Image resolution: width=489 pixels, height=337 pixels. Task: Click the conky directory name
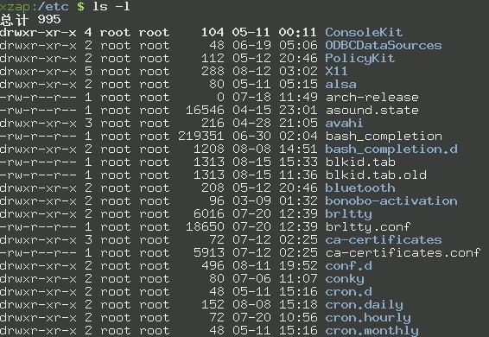345,278
